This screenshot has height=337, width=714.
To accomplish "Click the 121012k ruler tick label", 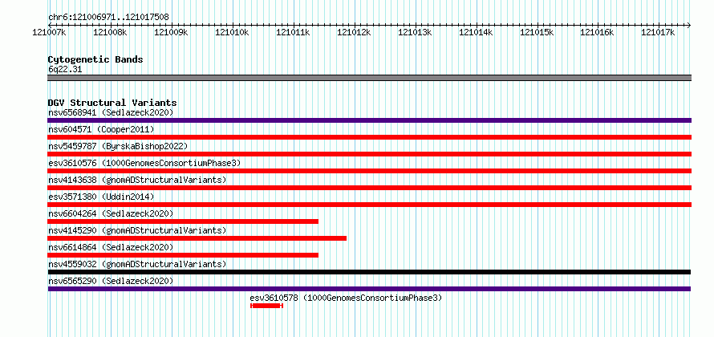I will pyautogui.click(x=354, y=32).
